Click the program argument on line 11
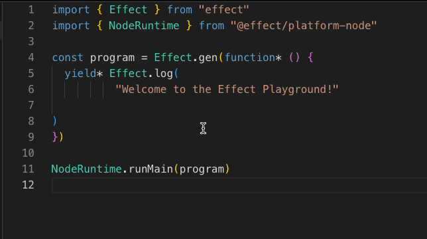 [x=202, y=169]
